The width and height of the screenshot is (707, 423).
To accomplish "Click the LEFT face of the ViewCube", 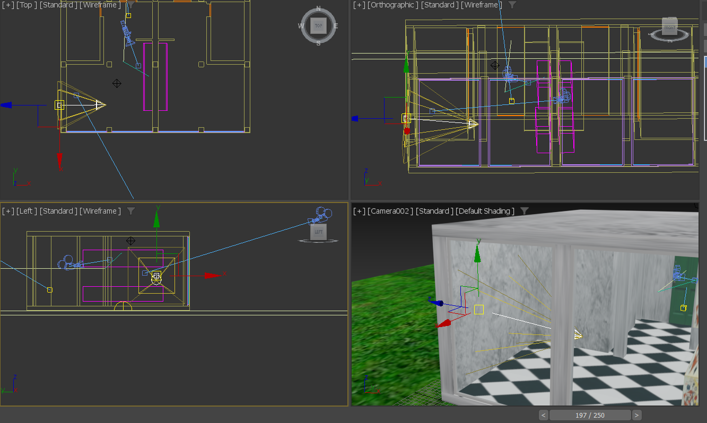I will pos(318,232).
